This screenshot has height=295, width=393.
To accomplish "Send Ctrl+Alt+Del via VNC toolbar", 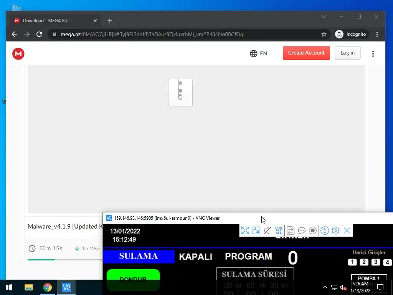I will [279, 230].
